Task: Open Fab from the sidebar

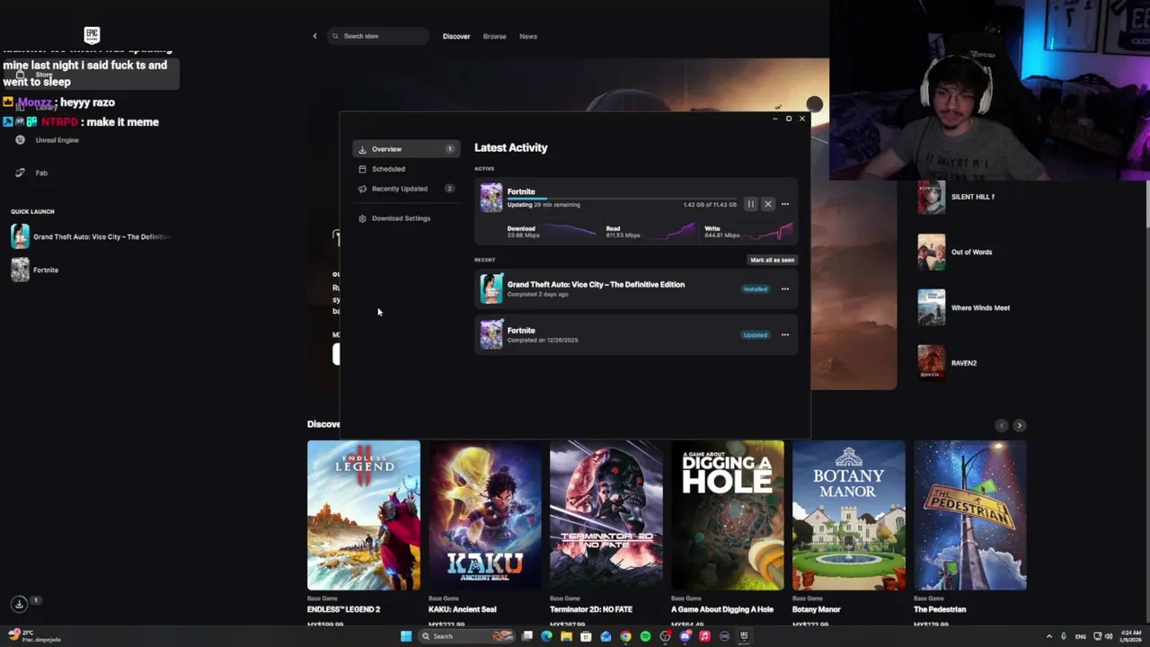Action: point(41,173)
